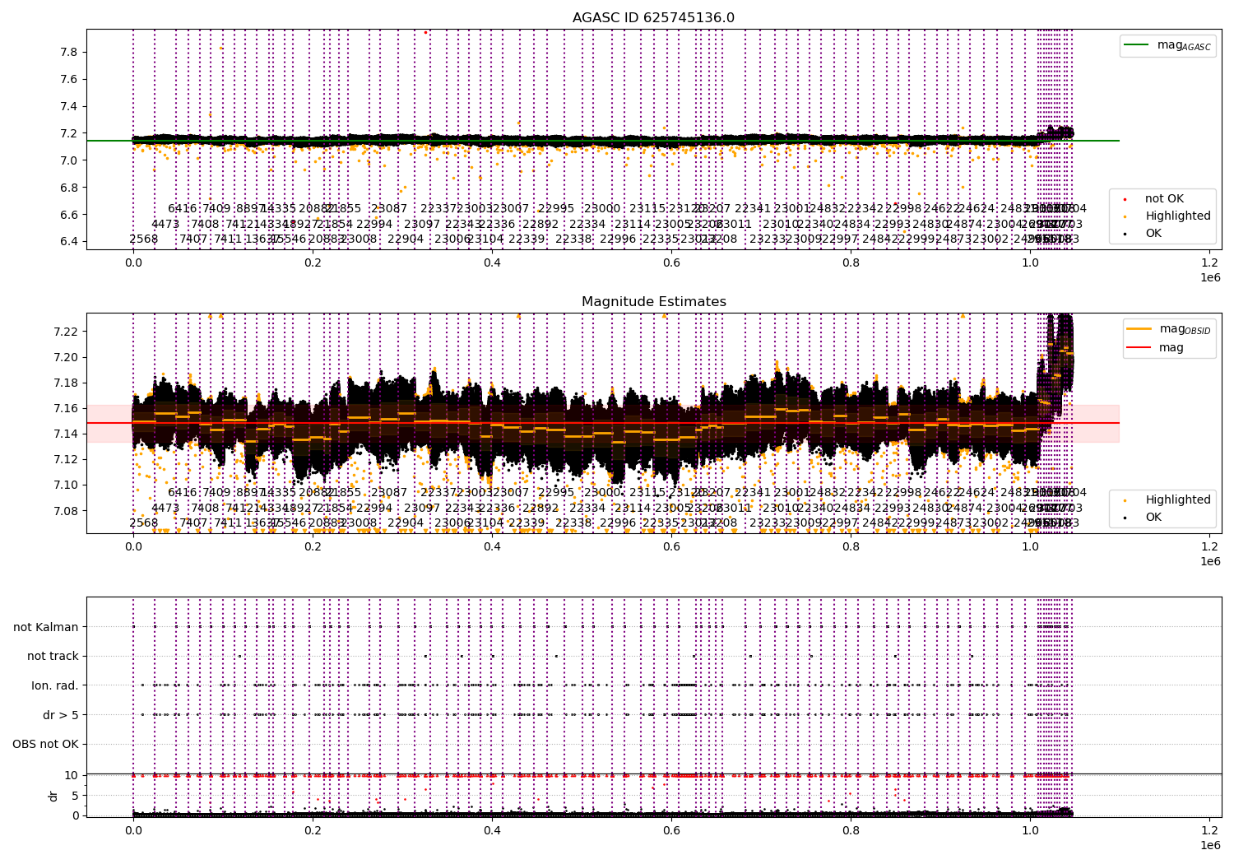Click the 'not Kalman' axis label
The width and height of the screenshot is (1234, 864).
[46, 627]
